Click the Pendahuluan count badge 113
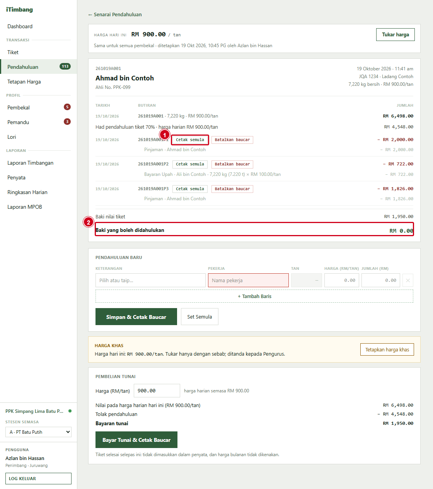 (x=65, y=66)
